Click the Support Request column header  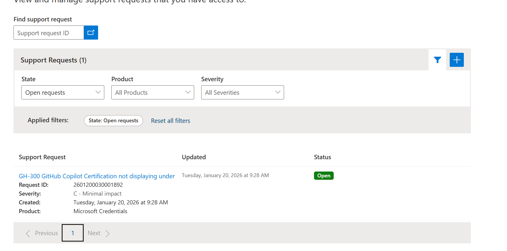coord(42,157)
